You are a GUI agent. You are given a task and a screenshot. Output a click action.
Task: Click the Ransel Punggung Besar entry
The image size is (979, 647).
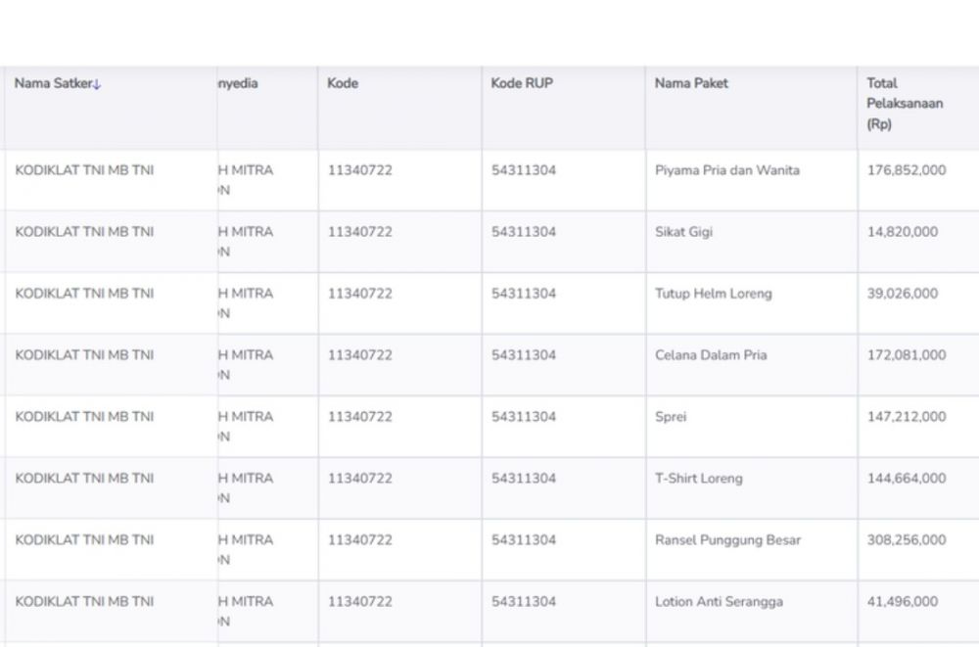click(x=727, y=540)
